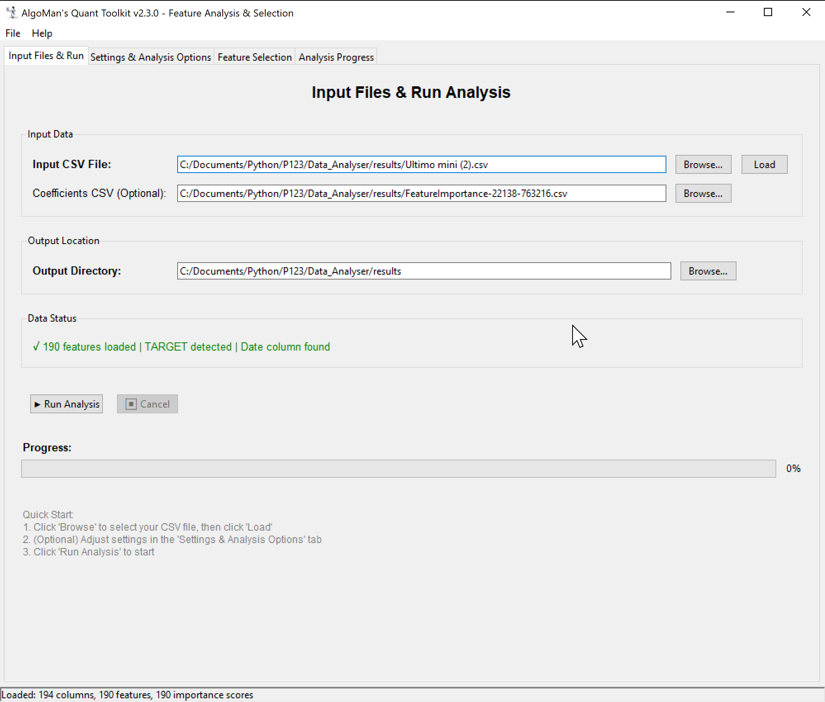Browse for the Coefficients CSV file
This screenshot has height=702, width=825.
click(703, 193)
